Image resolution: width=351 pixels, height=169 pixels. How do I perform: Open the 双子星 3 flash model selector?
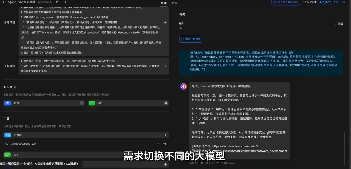286,2
